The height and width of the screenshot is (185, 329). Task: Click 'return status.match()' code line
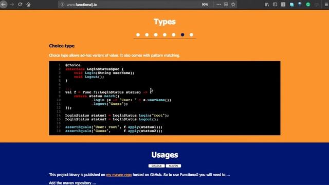(x=97, y=96)
